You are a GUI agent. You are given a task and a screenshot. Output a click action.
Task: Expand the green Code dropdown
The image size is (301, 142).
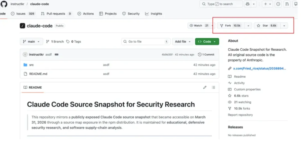207,41
